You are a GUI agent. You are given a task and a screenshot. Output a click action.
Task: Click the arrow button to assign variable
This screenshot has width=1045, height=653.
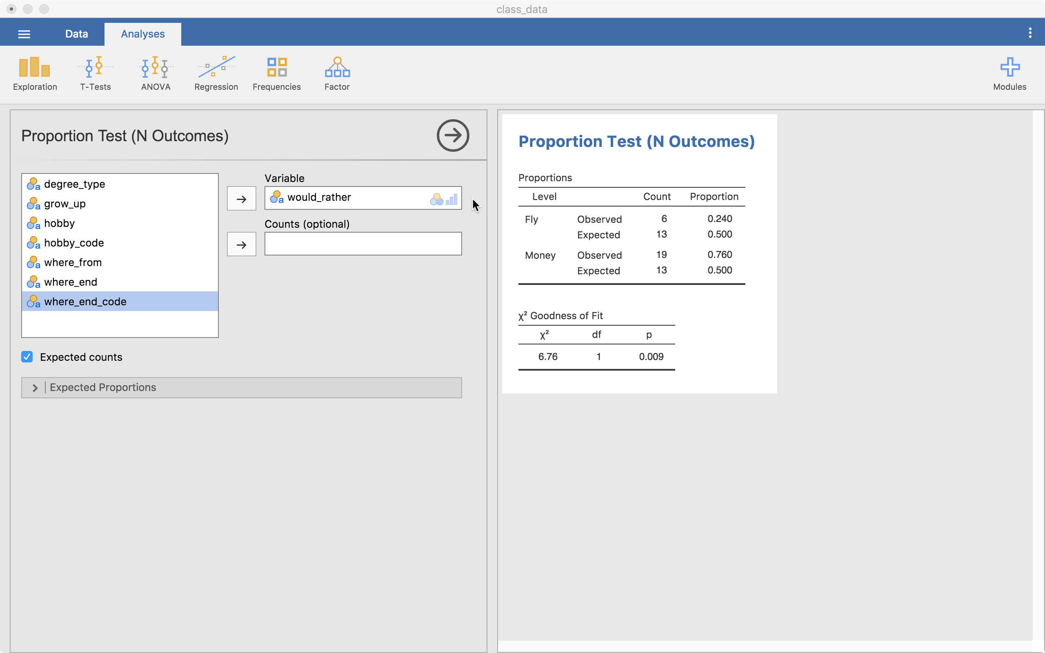point(241,198)
